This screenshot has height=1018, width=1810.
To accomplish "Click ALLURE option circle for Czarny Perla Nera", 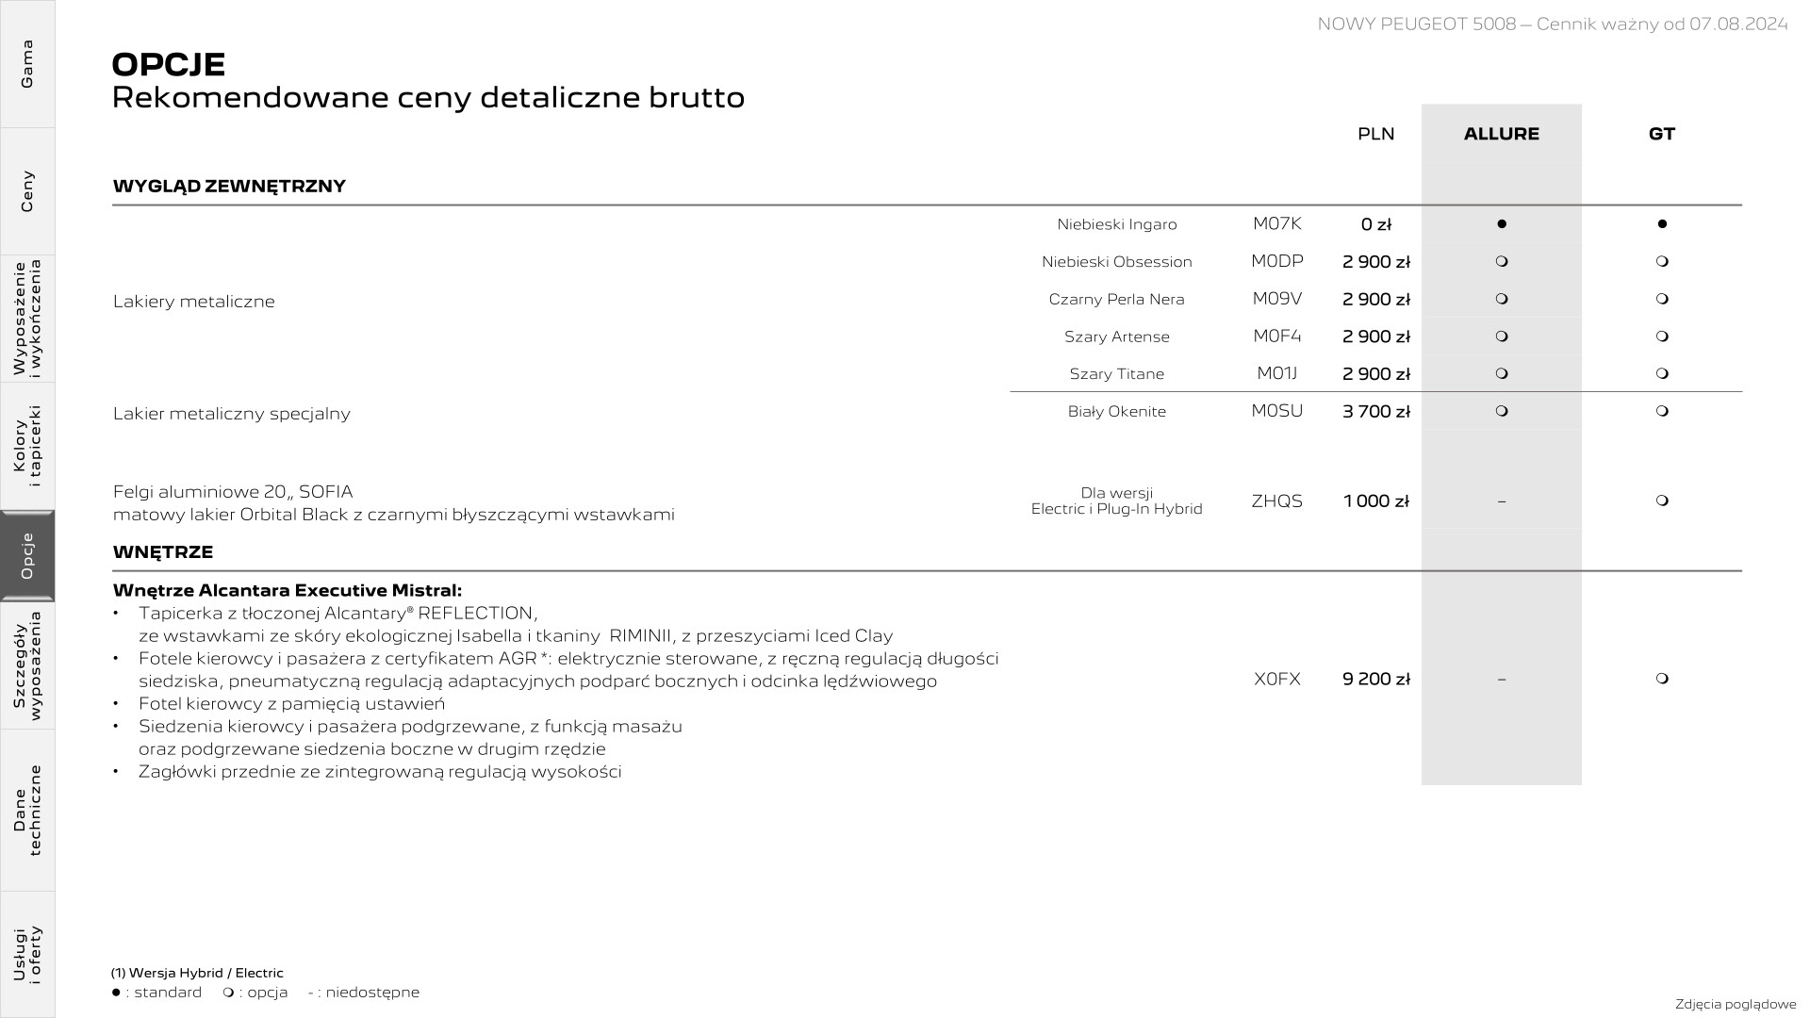I will click(1502, 299).
